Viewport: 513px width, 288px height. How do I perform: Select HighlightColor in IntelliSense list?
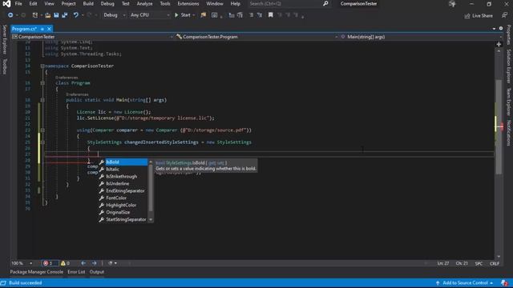[123, 205]
